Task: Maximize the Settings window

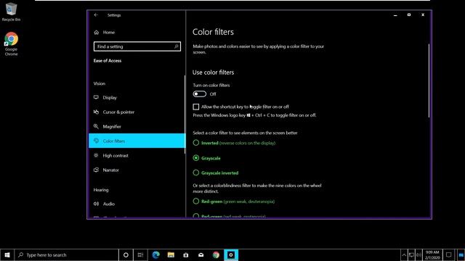Action: pos(409,14)
